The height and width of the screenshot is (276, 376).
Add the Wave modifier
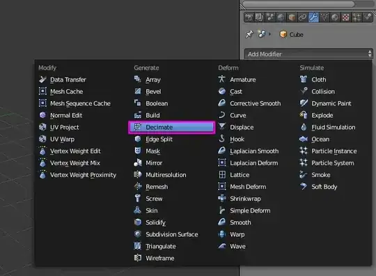[x=232, y=246]
